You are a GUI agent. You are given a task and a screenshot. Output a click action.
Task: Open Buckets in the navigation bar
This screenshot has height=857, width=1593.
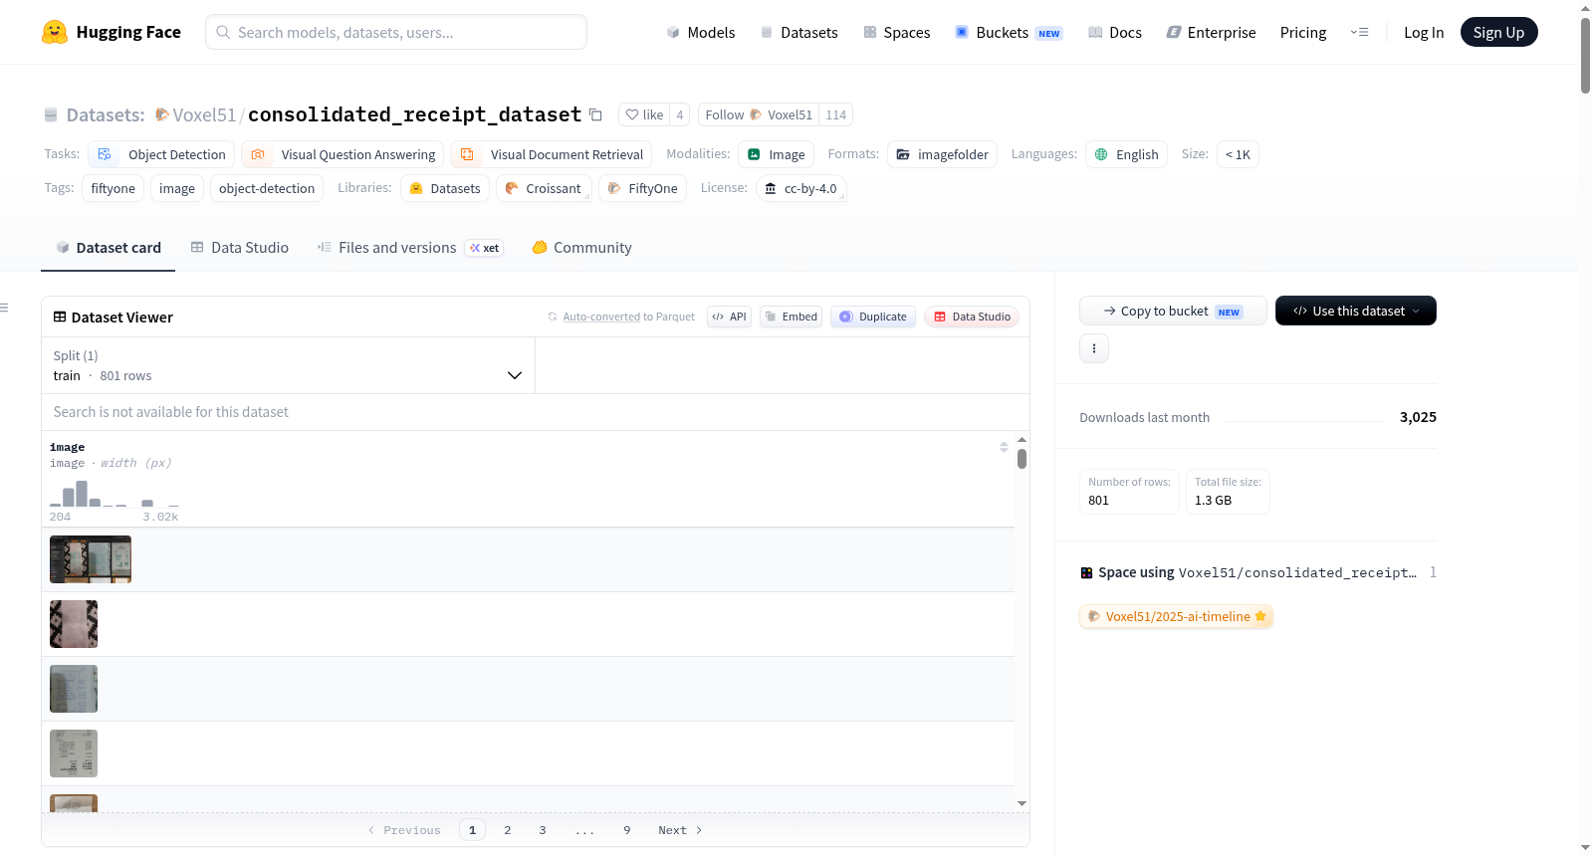[x=1009, y=32]
